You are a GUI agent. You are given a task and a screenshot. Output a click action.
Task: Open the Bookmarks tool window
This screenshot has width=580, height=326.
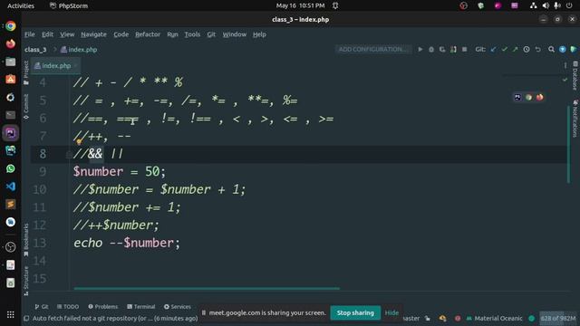point(26,239)
